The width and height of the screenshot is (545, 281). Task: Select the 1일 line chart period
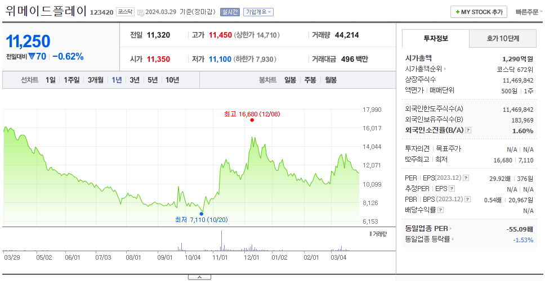(51, 80)
